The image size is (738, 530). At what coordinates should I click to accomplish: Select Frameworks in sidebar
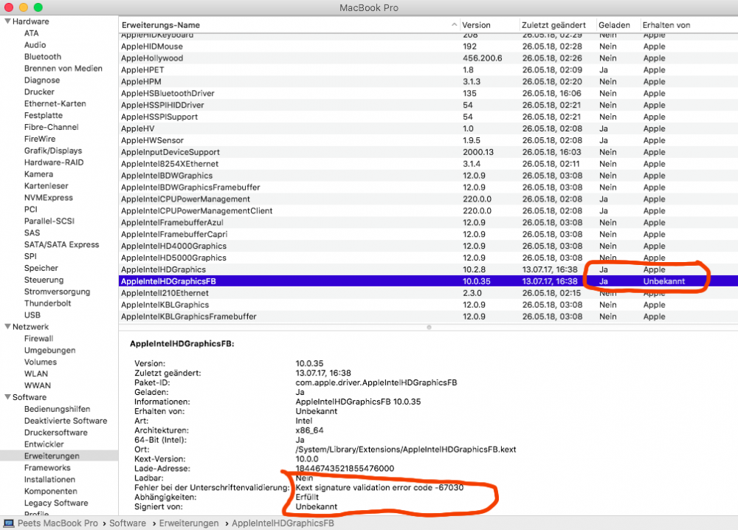tap(47, 468)
